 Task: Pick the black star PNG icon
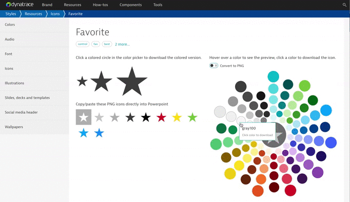point(146,117)
